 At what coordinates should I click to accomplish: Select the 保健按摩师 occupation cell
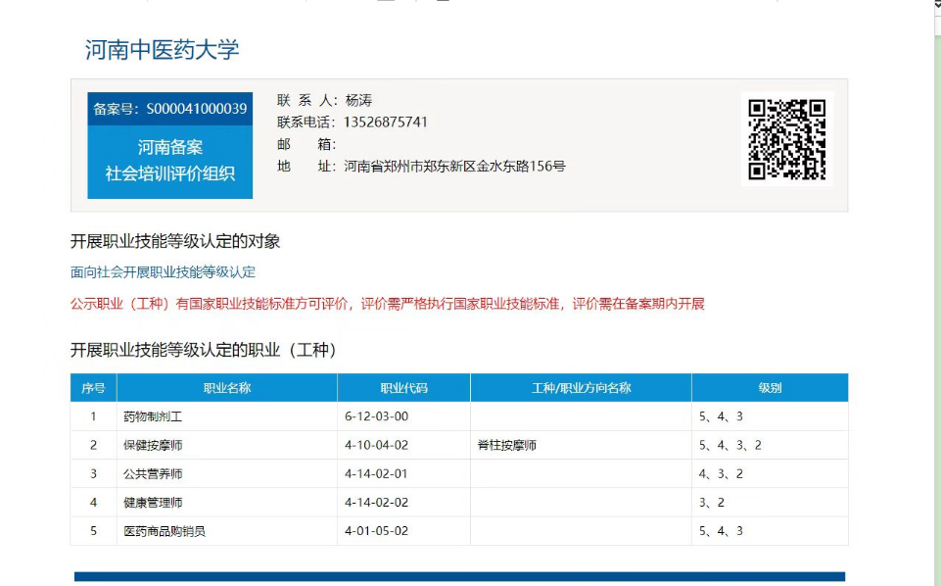[153, 445]
